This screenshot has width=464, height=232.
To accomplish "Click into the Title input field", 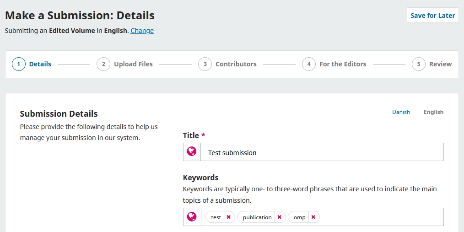I will (322, 152).
